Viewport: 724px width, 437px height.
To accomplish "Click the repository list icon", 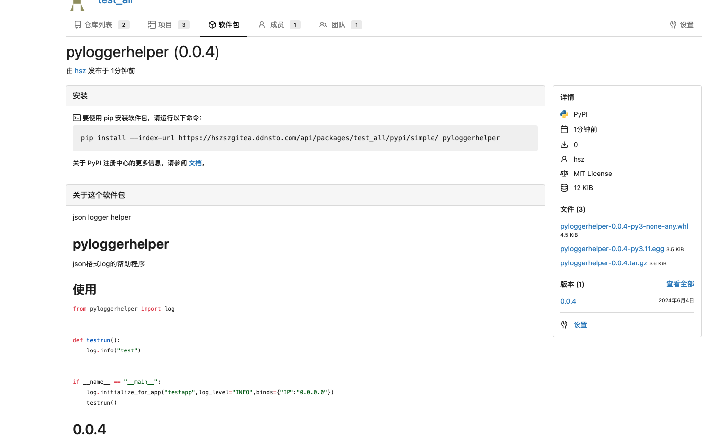I will [x=78, y=25].
